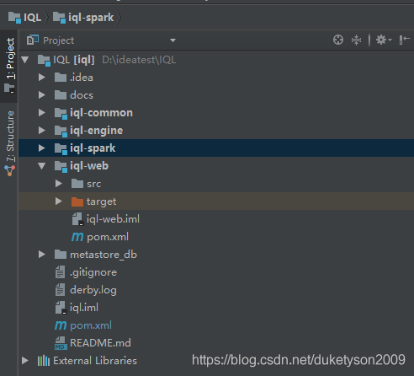Expand the iql-engine module
This screenshot has width=414, height=376.
(42, 131)
